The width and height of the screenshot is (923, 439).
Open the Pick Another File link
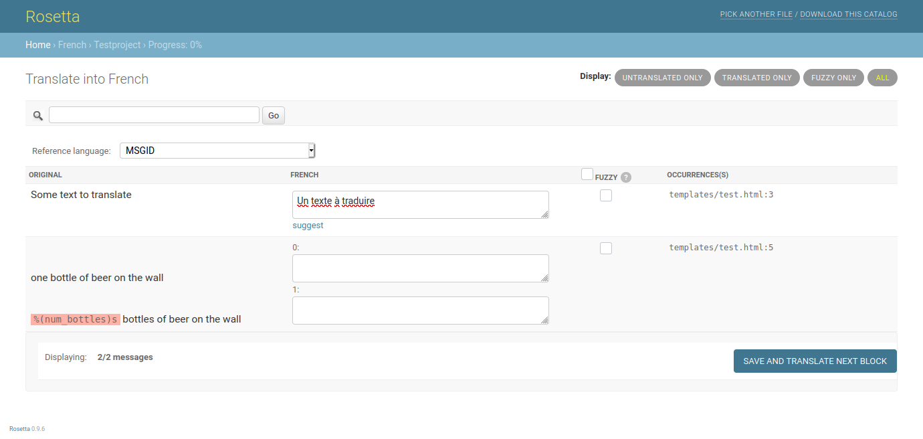(x=756, y=14)
